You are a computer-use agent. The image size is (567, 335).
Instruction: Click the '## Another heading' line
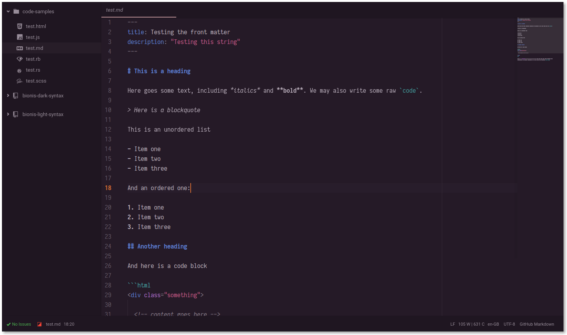point(157,246)
